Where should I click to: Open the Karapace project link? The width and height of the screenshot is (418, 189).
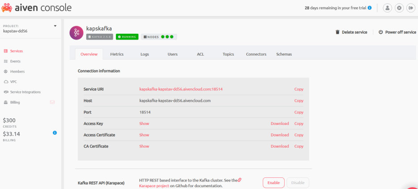click(x=154, y=186)
